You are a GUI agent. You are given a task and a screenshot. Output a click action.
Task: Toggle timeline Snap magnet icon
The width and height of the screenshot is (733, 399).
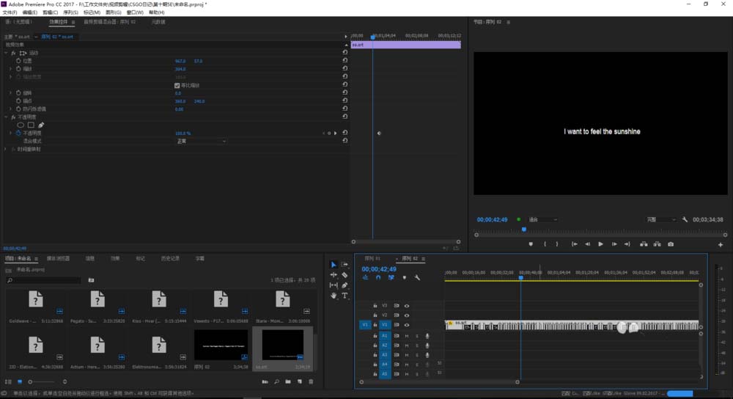click(x=378, y=278)
